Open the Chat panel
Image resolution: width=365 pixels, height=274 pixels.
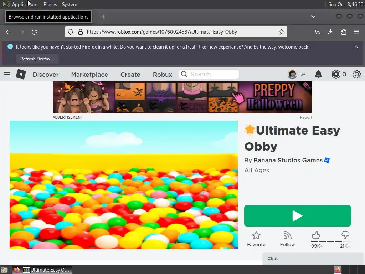click(313, 259)
